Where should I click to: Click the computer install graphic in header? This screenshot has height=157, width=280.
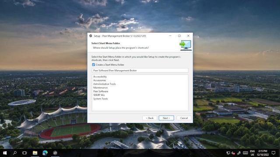coord(185,45)
